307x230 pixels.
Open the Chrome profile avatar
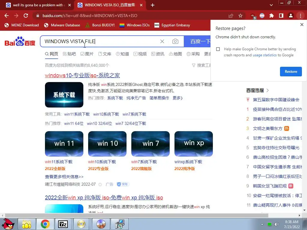(x=291, y=16)
